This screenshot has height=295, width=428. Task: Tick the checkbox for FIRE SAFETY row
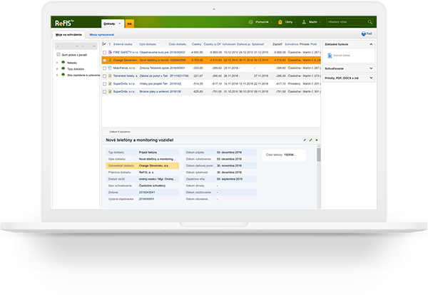coord(104,52)
